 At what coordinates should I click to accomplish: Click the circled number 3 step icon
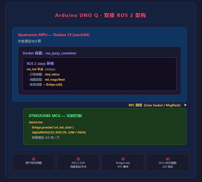pyautogui.click(x=123, y=159)
